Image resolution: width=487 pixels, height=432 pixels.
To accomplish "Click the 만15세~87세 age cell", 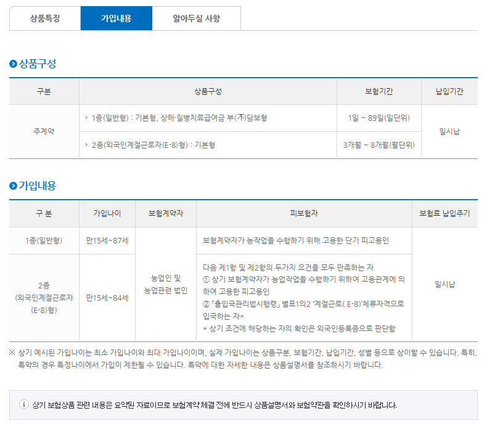I will (107, 241).
